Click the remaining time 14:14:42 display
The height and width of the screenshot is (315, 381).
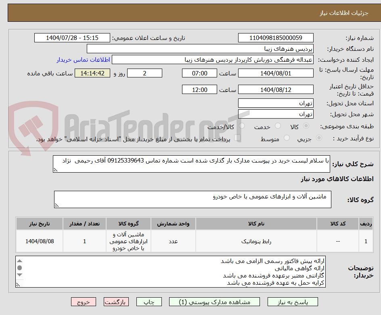[x=92, y=73]
